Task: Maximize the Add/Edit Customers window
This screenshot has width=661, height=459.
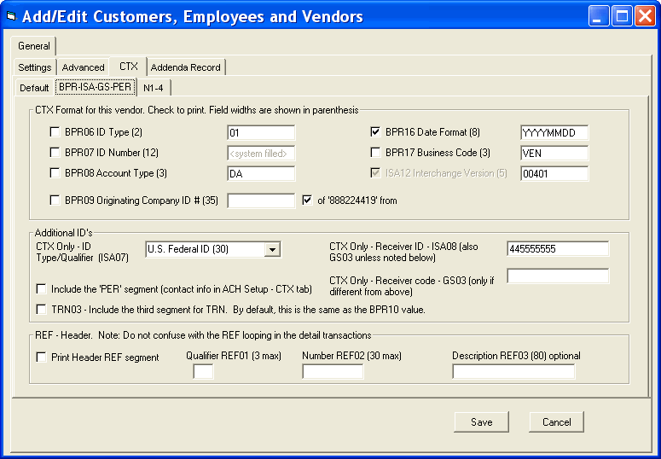Action: click(x=622, y=16)
